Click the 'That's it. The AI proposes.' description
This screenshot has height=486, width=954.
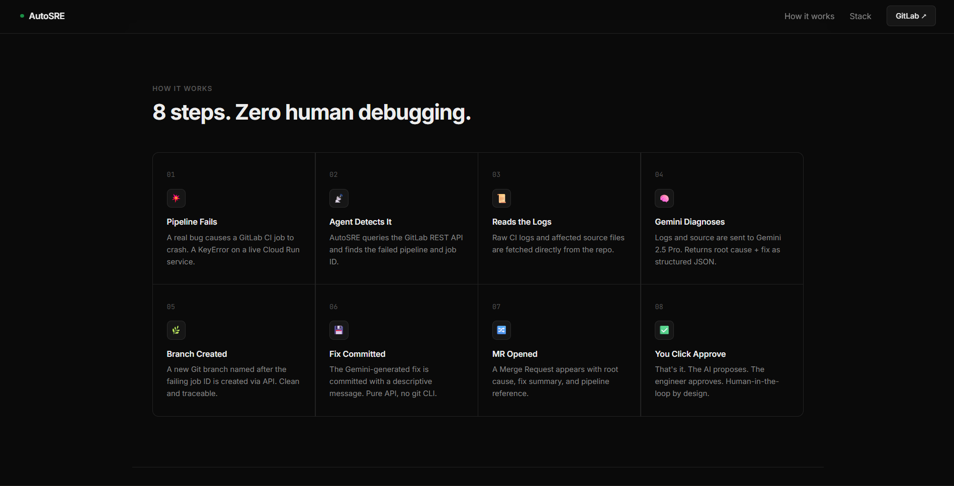point(717,381)
